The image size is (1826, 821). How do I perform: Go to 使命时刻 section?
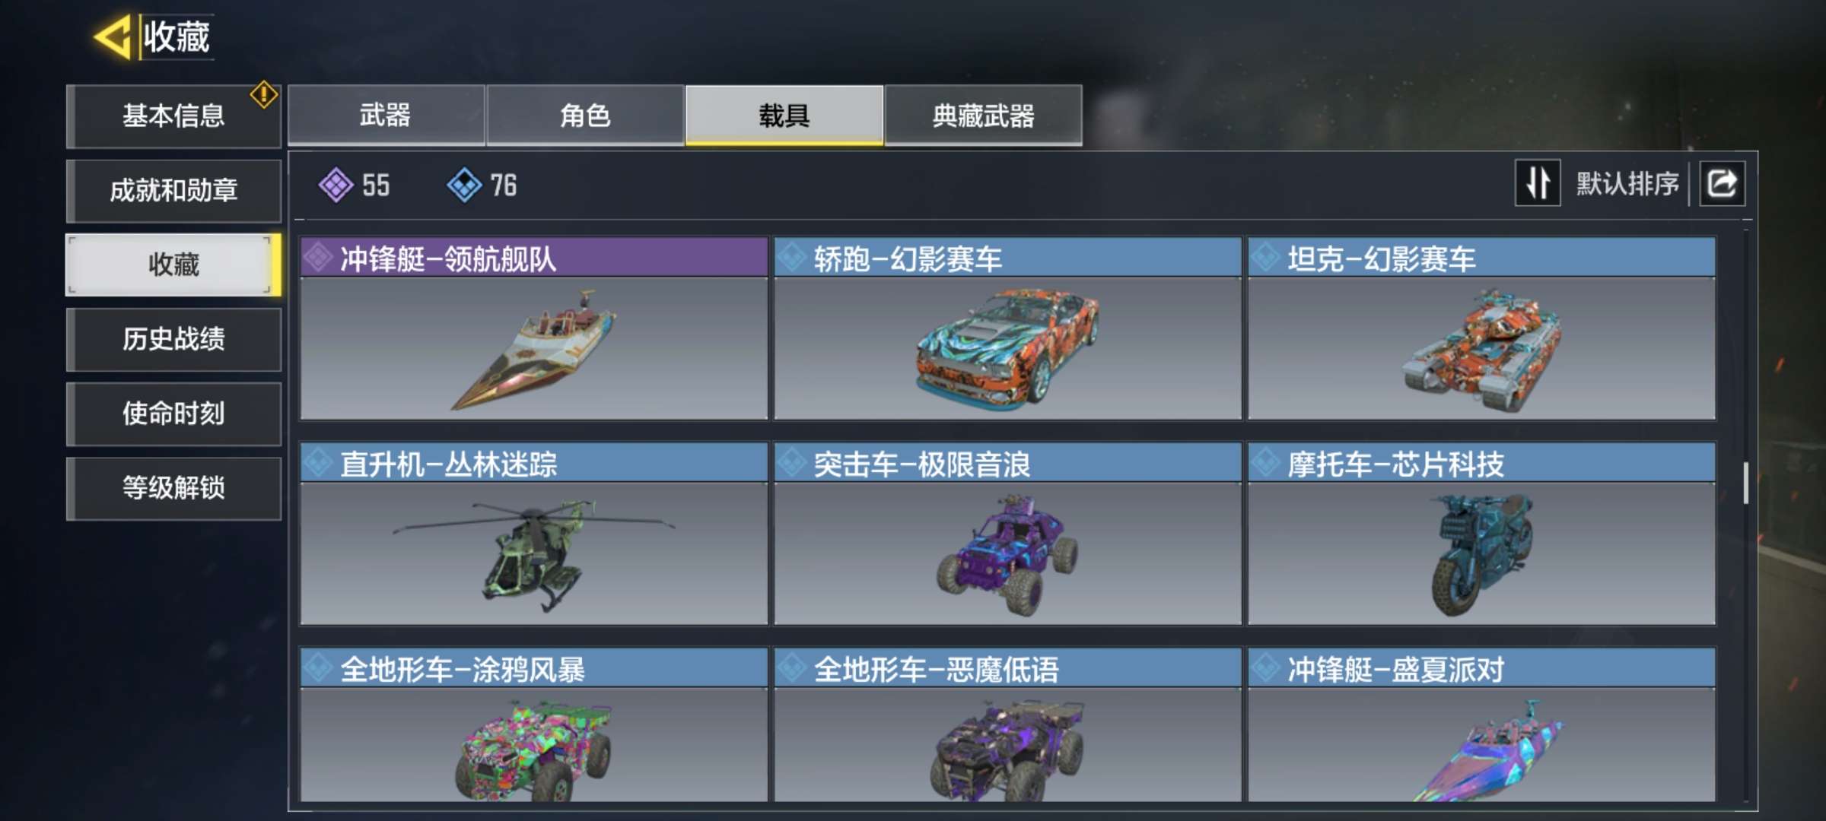pos(173,414)
